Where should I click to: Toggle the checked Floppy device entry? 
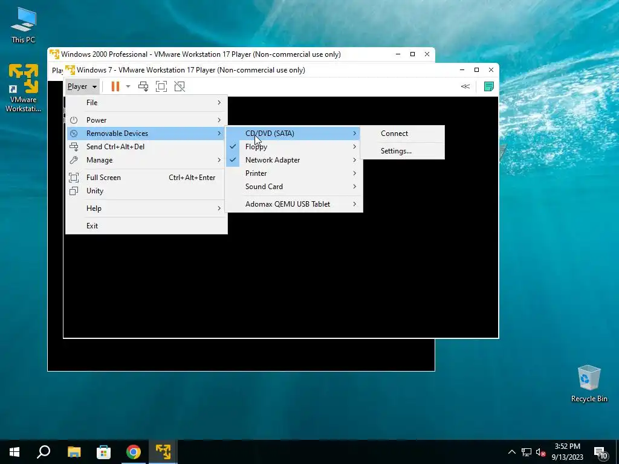[x=294, y=147]
